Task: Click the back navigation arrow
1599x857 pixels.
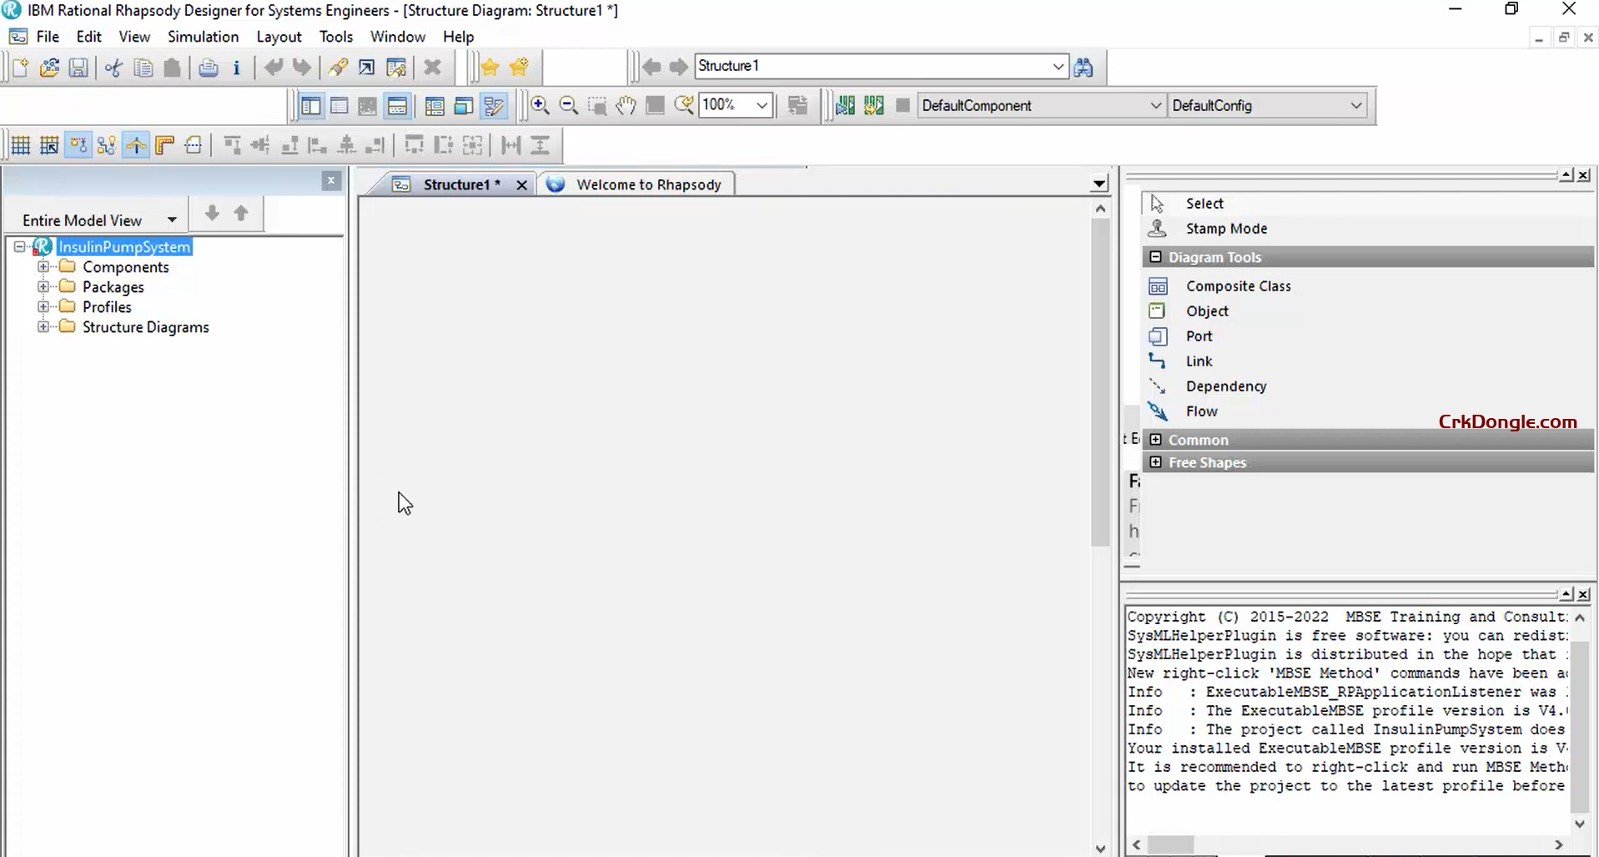Action: (651, 66)
